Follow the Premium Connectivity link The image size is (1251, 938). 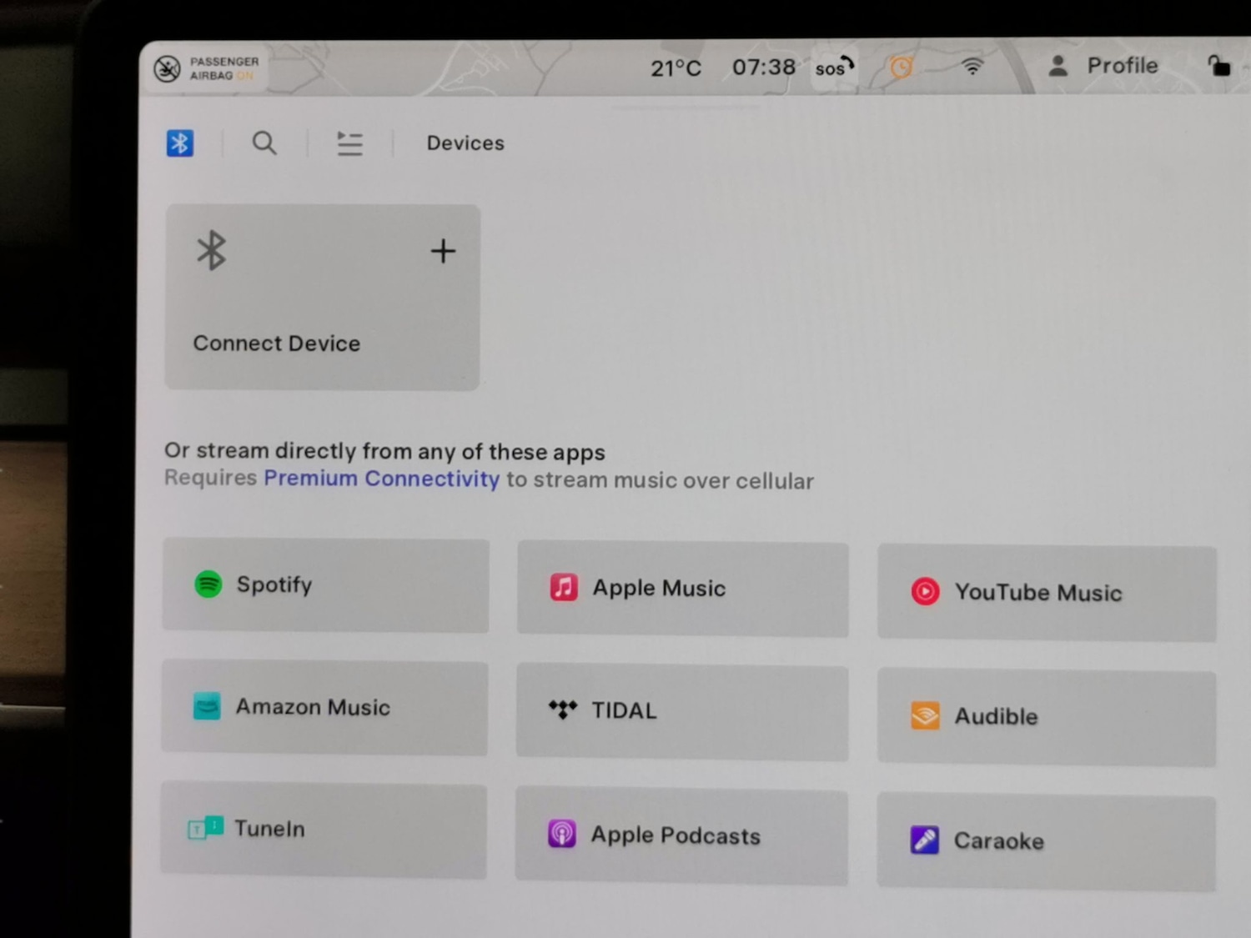pos(382,479)
